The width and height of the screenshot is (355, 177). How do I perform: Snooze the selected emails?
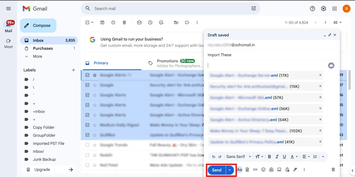(150, 22)
